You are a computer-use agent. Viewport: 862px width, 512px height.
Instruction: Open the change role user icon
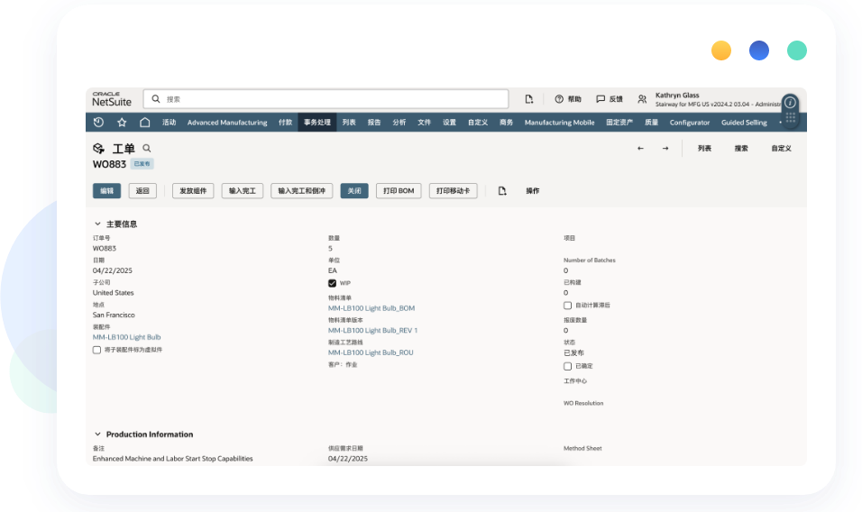pyautogui.click(x=642, y=99)
